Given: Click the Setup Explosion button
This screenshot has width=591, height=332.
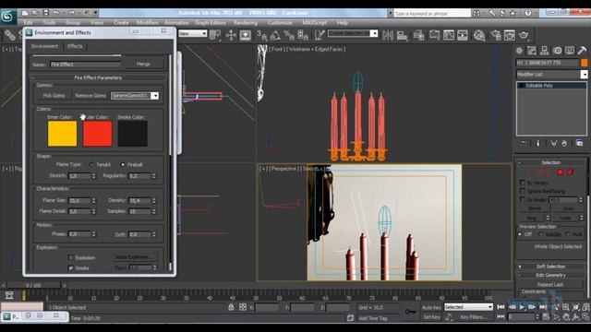Looking at the screenshot, I should click(135, 257).
